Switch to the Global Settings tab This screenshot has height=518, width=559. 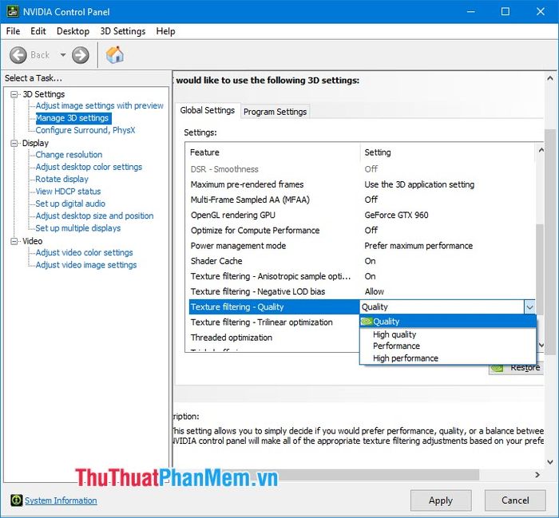[x=207, y=110]
